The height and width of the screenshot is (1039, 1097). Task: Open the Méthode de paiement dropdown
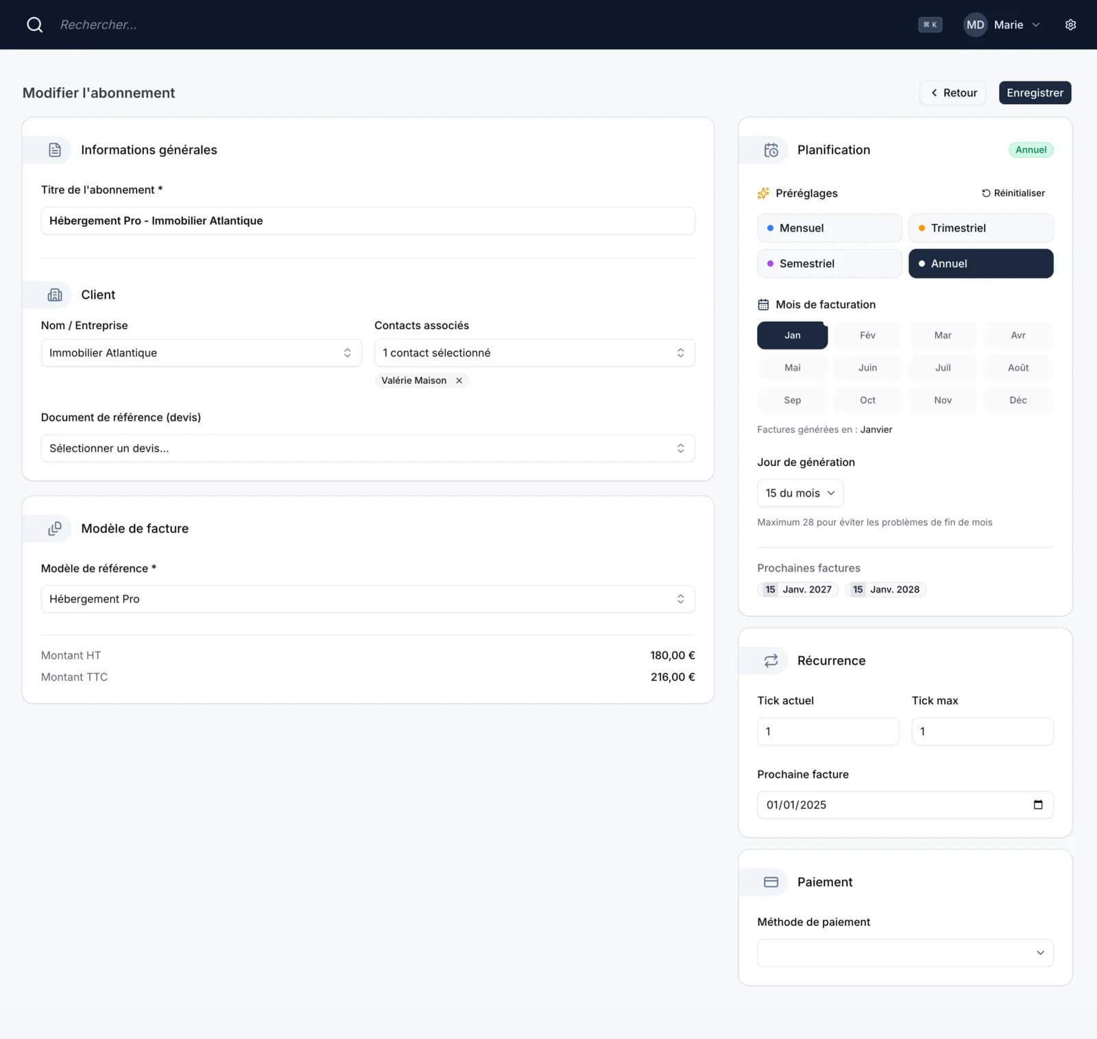click(904, 953)
